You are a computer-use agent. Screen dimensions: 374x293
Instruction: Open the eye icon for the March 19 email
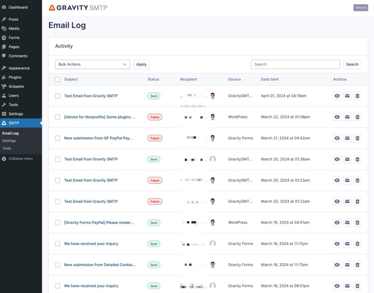point(337,223)
